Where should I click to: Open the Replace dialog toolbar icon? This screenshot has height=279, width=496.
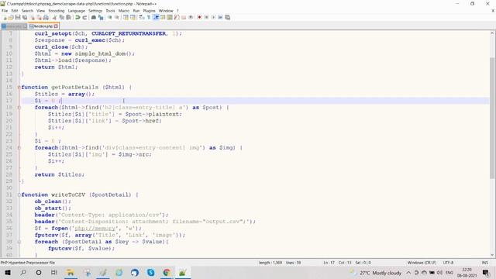(x=101, y=17)
